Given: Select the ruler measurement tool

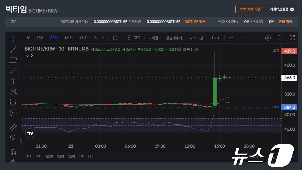Looking at the screenshot, I should (x=13, y=127).
